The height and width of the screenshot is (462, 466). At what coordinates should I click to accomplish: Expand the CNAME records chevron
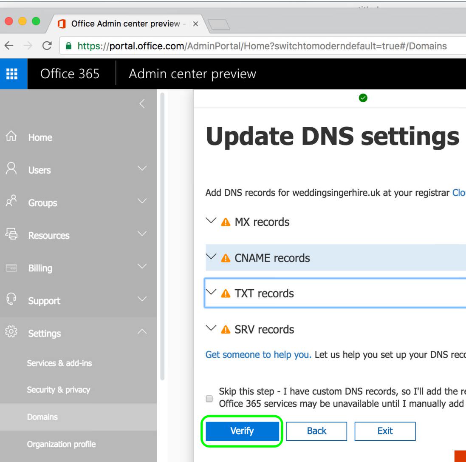point(211,256)
